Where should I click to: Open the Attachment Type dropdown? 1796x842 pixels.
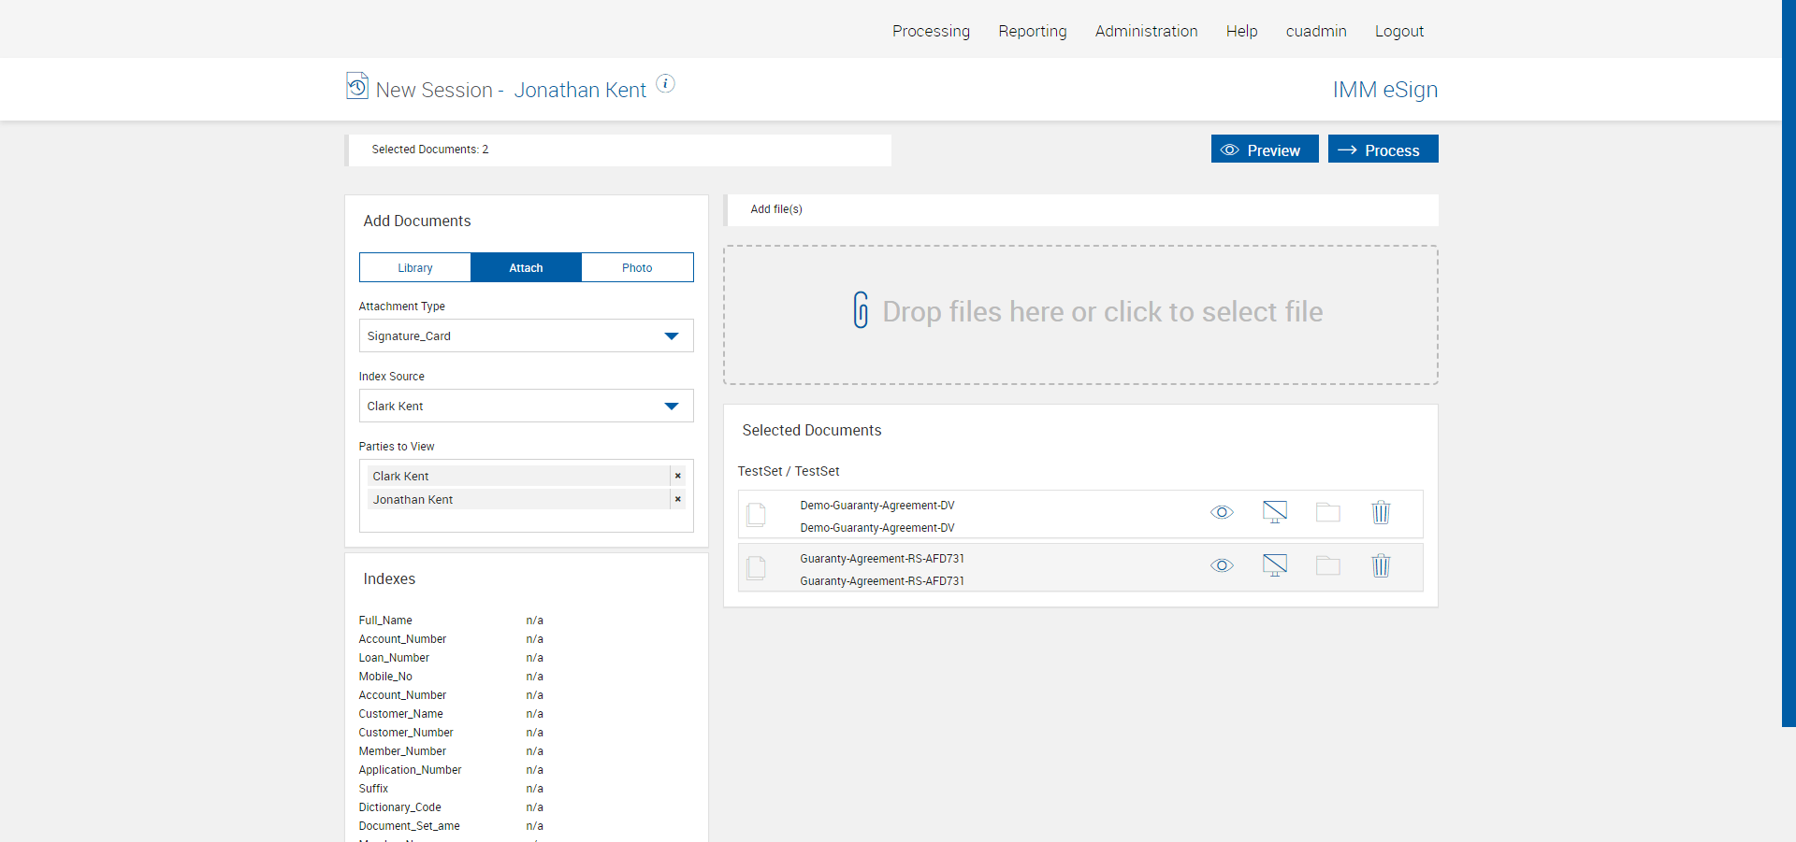click(526, 335)
